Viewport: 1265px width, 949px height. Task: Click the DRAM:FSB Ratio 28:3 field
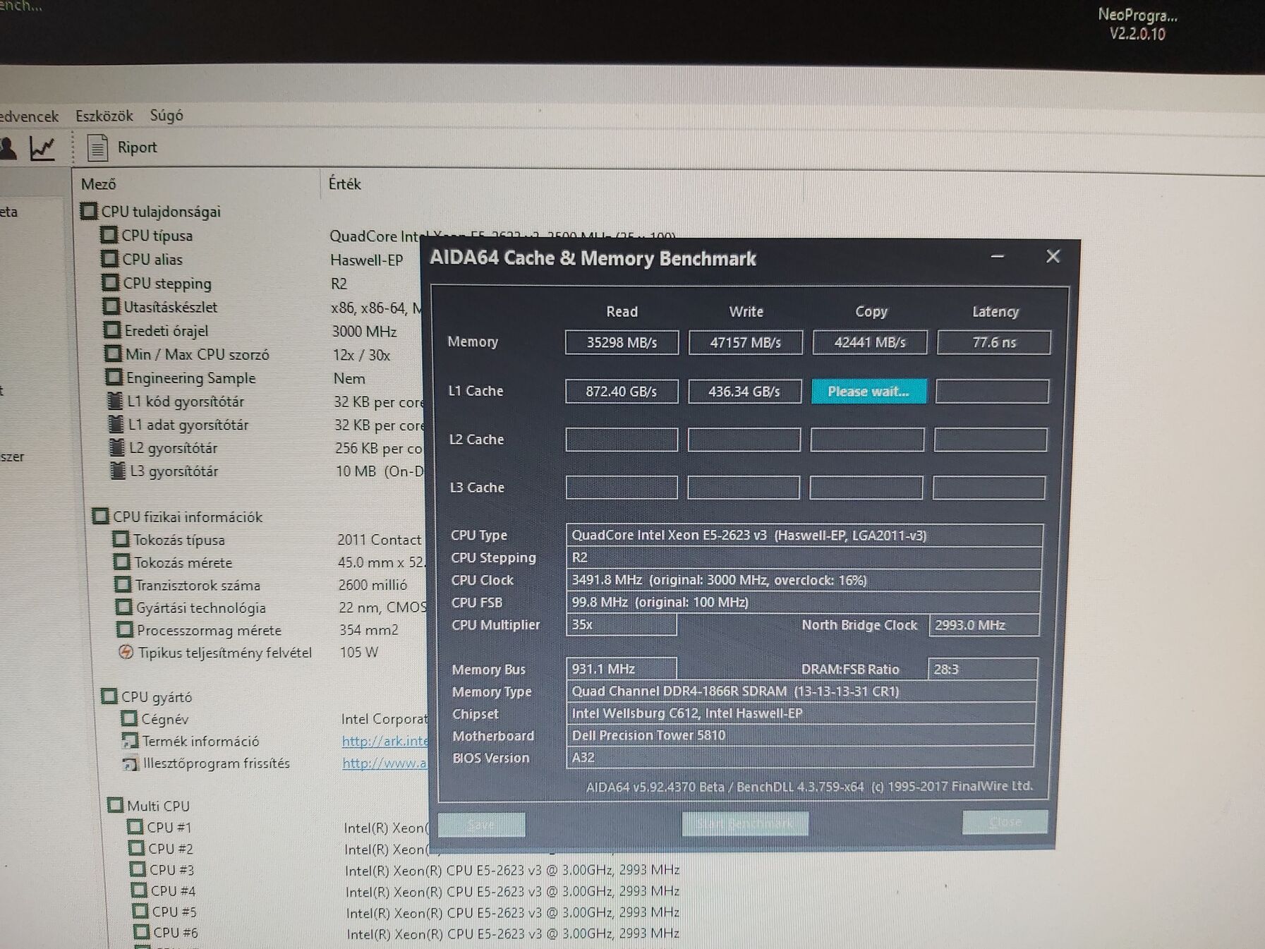pos(983,669)
